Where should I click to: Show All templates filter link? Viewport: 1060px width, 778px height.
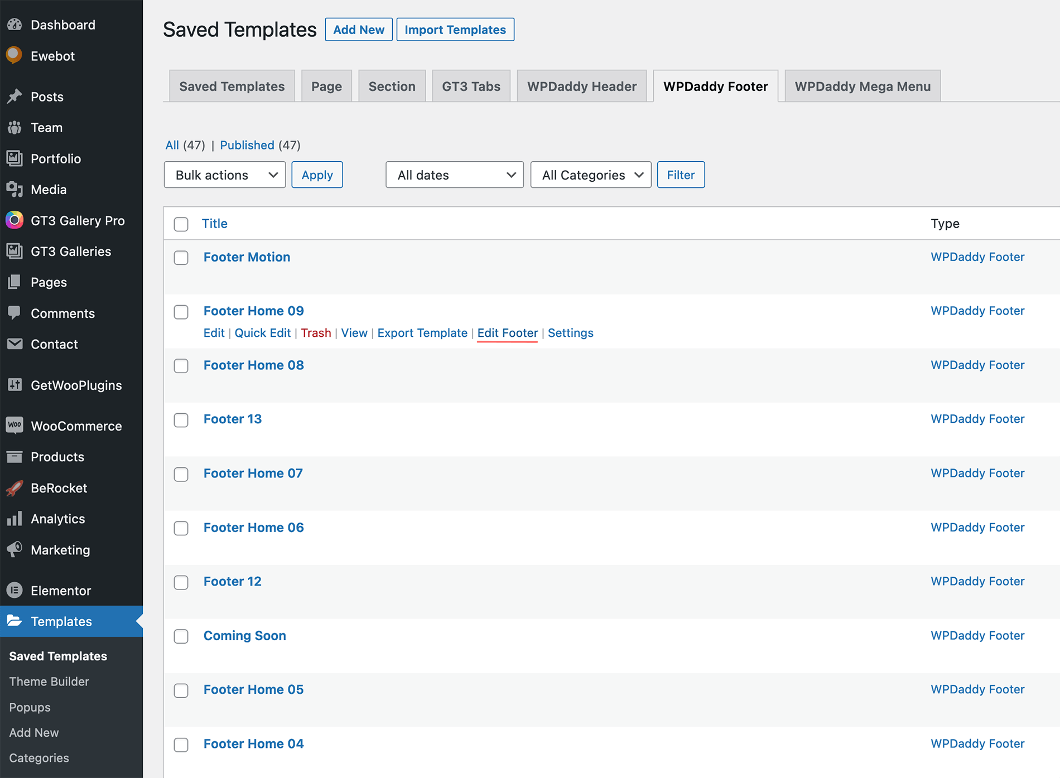172,145
